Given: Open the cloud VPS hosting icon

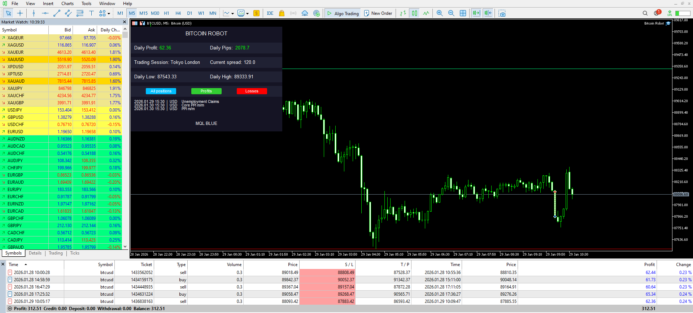Looking at the screenshot, I should [x=305, y=13].
